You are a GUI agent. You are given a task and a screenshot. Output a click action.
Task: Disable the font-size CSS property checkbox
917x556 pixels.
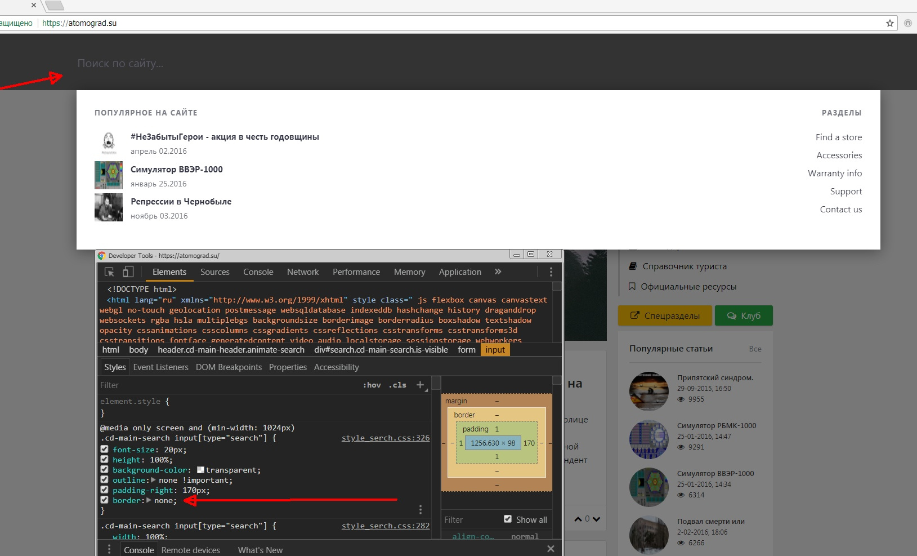pos(104,449)
